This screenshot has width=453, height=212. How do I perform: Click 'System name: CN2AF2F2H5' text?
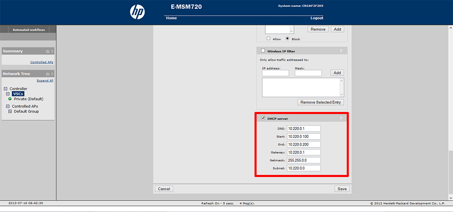[300, 6]
